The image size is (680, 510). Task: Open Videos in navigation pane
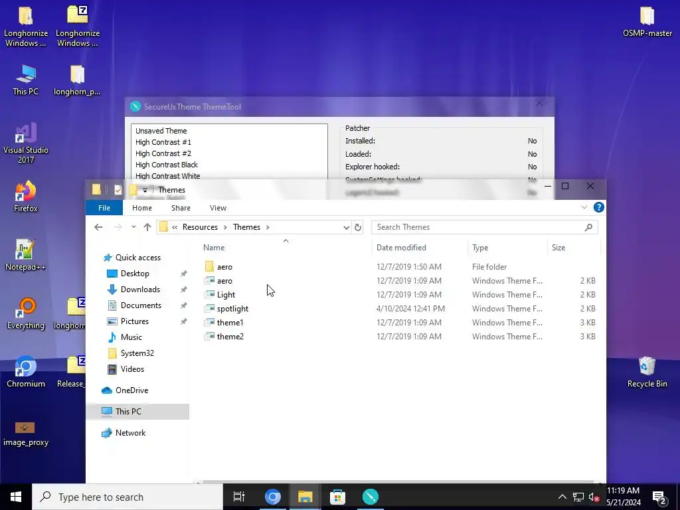coord(132,369)
